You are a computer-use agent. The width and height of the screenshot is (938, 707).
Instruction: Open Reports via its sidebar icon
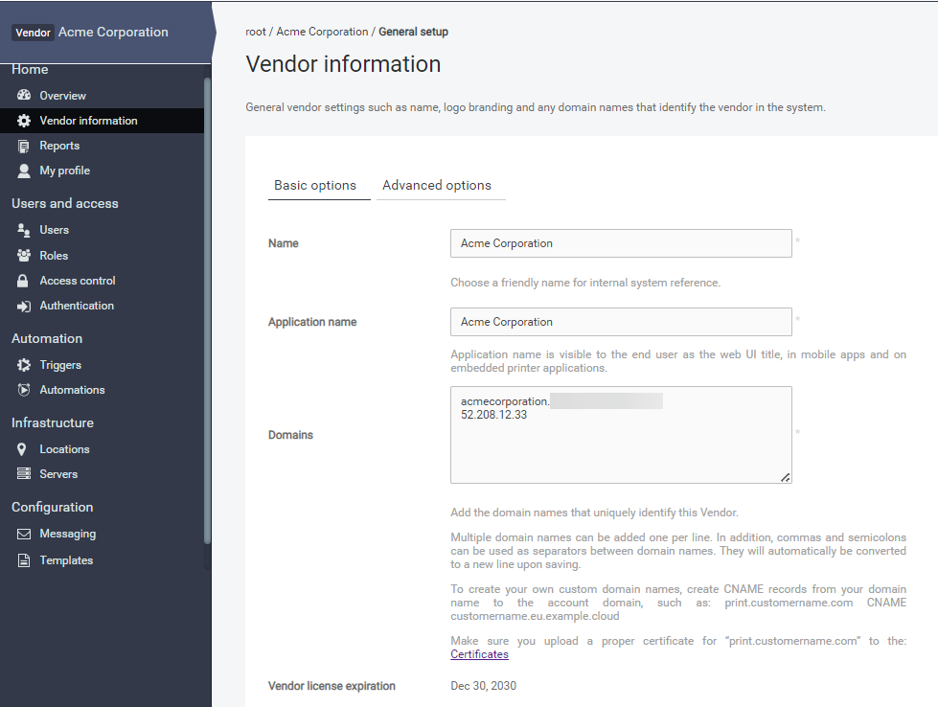24,146
